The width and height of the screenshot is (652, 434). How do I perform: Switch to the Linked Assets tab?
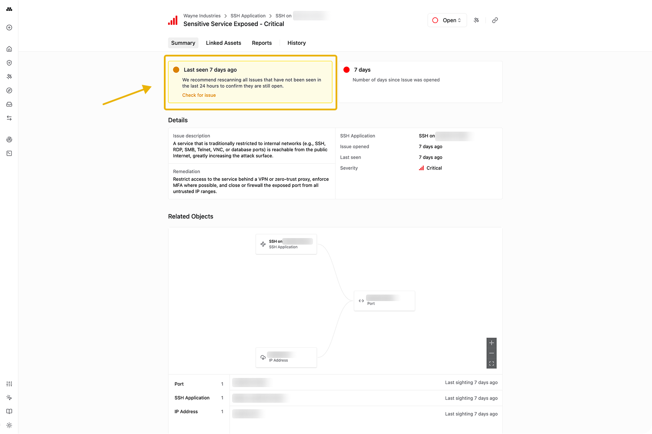click(x=223, y=43)
